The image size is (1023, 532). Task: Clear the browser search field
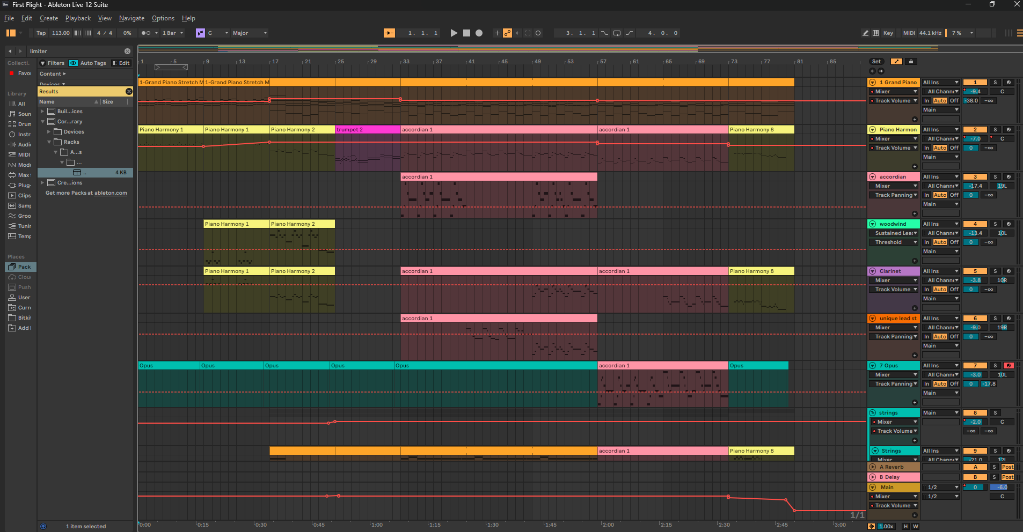click(127, 51)
